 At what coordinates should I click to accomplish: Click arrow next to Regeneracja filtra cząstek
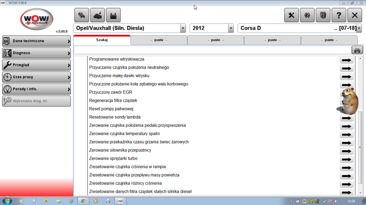point(342,101)
